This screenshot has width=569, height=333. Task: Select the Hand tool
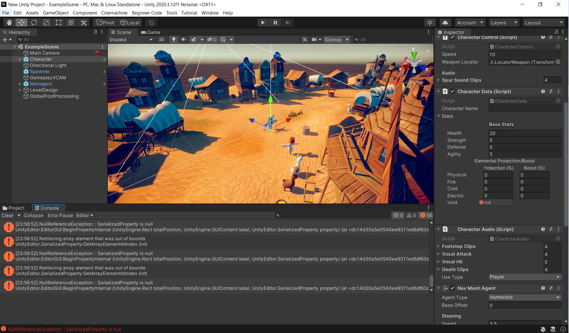9,23
